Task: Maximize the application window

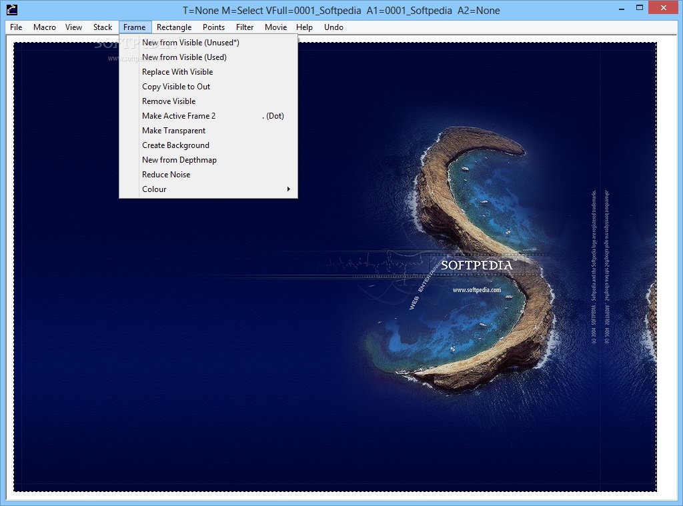Action: 640,7
